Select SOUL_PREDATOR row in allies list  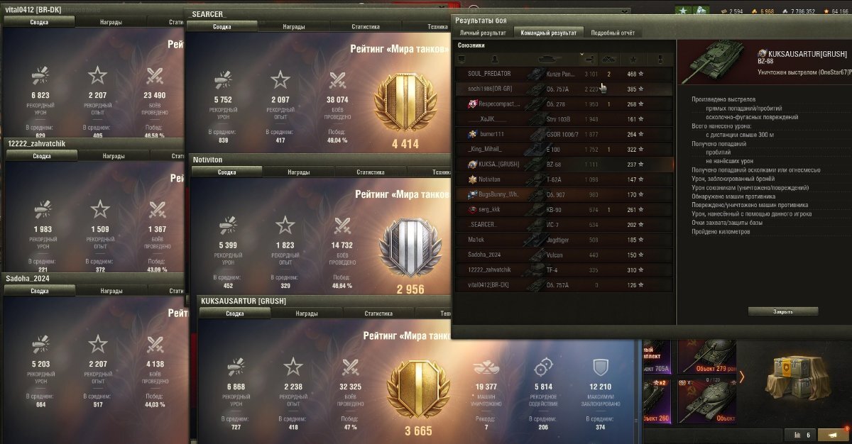point(564,73)
